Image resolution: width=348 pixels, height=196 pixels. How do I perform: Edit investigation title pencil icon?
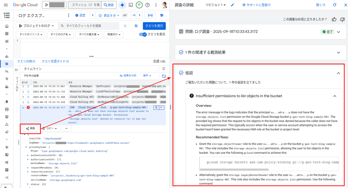coord(232,5)
